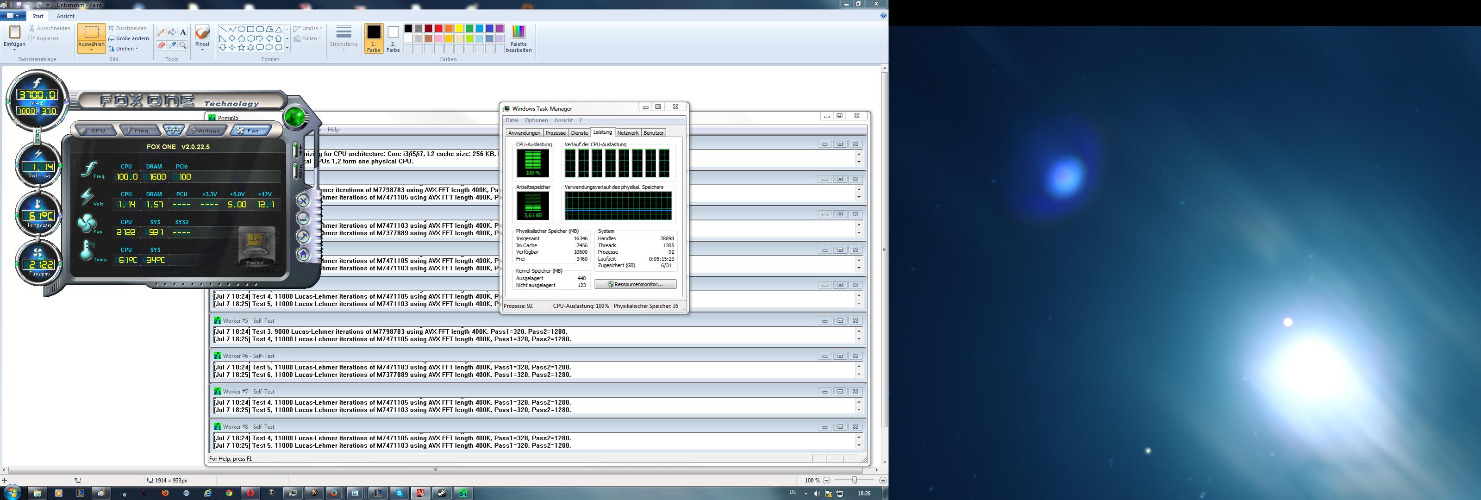The image size is (1481, 500).
Task: Choose the Eraser tool
Action: click(x=161, y=45)
